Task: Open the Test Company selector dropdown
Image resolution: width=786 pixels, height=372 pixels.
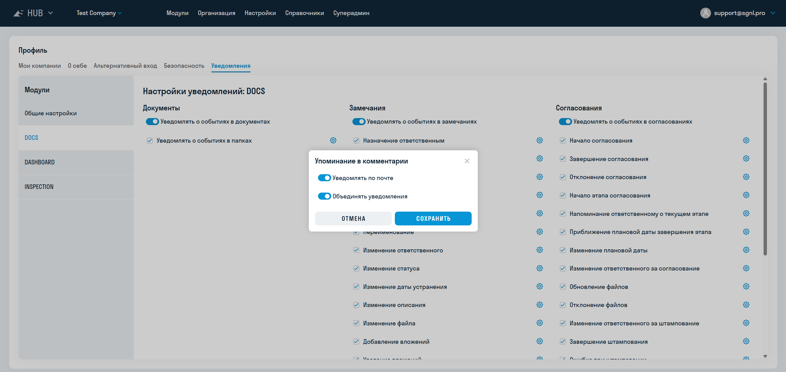Action: (99, 13)
